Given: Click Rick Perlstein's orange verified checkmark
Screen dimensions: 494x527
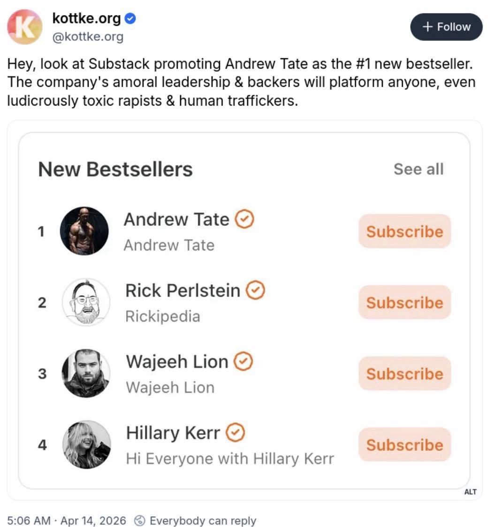Looking at the screenshot, I should [x=255, y=290].
